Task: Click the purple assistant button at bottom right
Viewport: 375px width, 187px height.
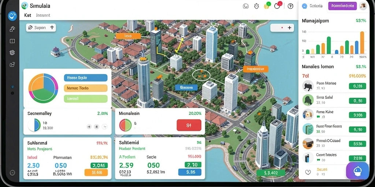Action: pyautogui.click(x=357, y=171)
